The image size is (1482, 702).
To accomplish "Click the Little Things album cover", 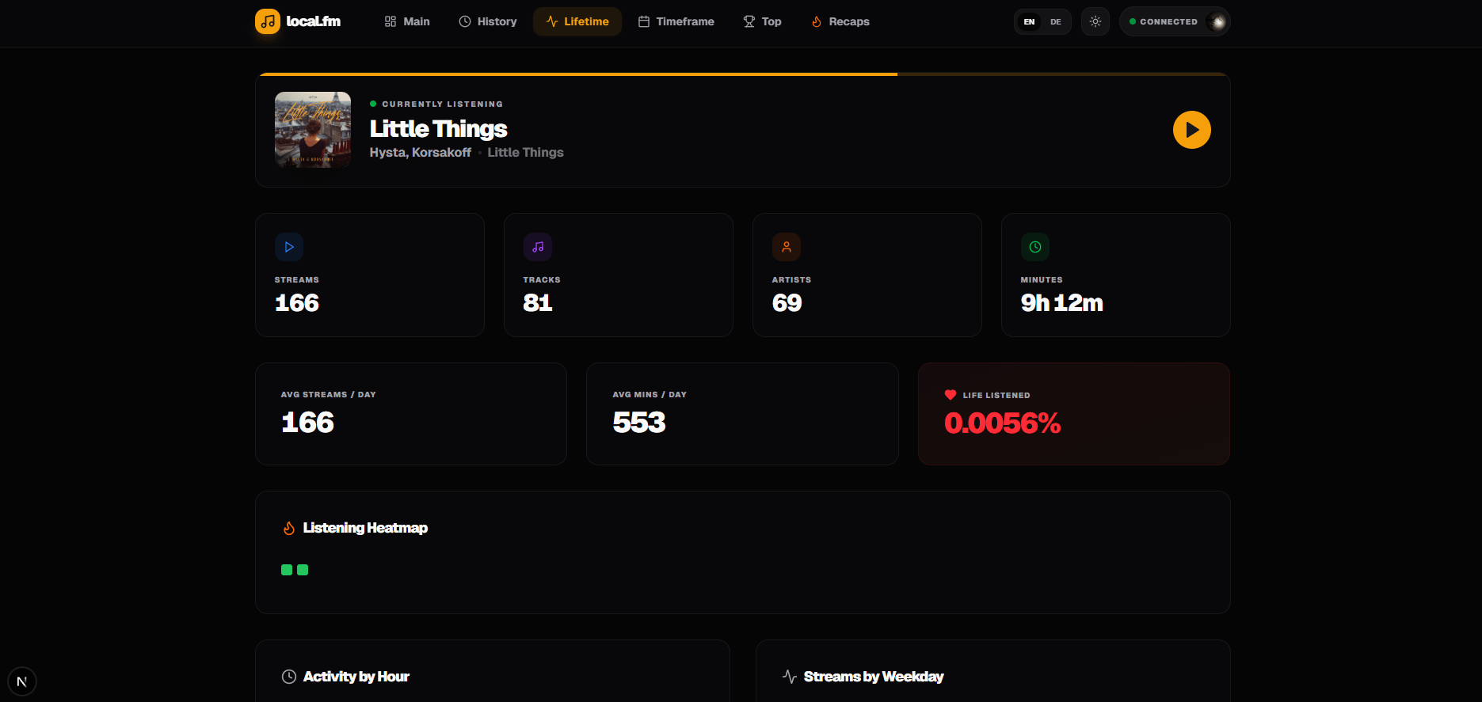I will (313, 130).
